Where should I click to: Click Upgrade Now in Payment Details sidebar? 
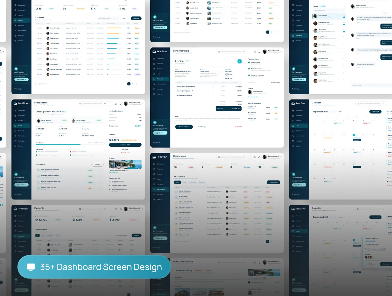[x=160, y=133]
